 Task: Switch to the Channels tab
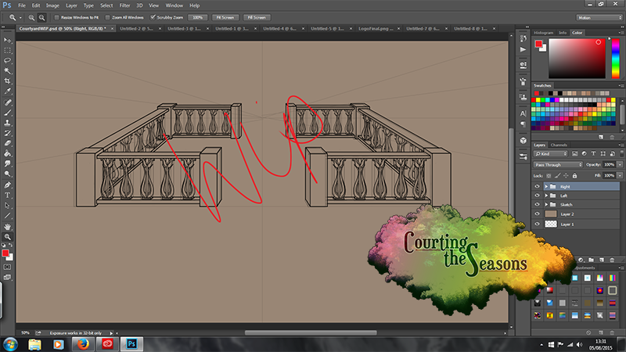click(559, 145)
